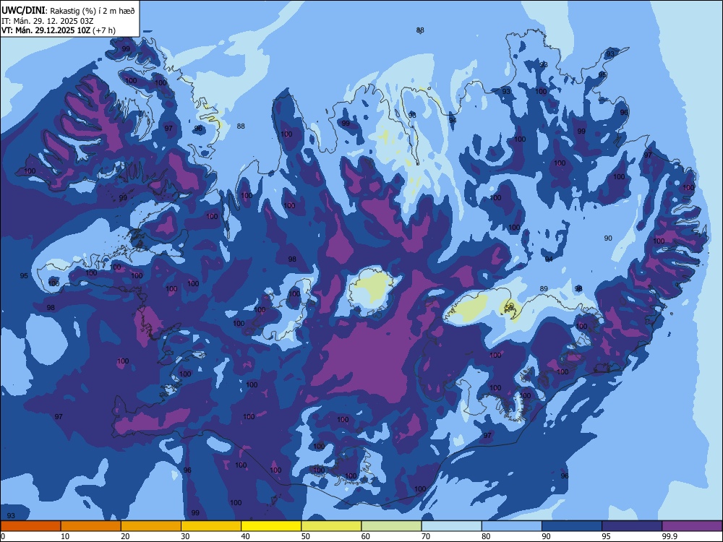Click the yellow-green dry patch on the central glacier
Screen dimensions: 723x542
point(375,287)
